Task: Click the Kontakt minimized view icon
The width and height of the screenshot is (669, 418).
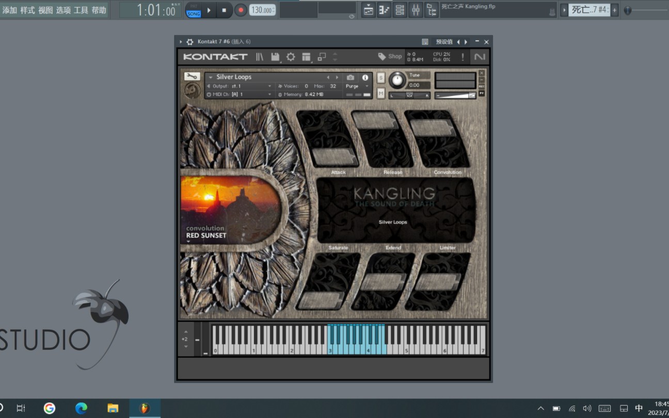Action: 322,57
